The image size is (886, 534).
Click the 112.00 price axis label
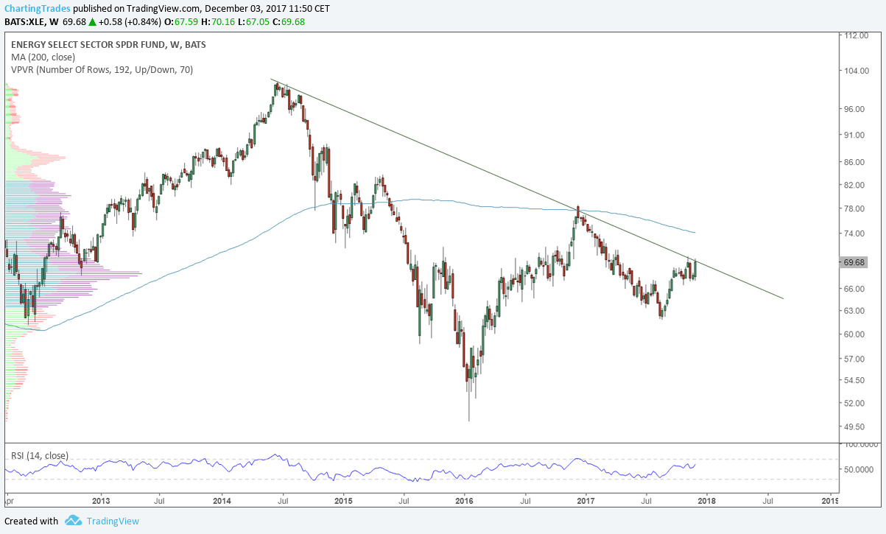tap(854, 35)
